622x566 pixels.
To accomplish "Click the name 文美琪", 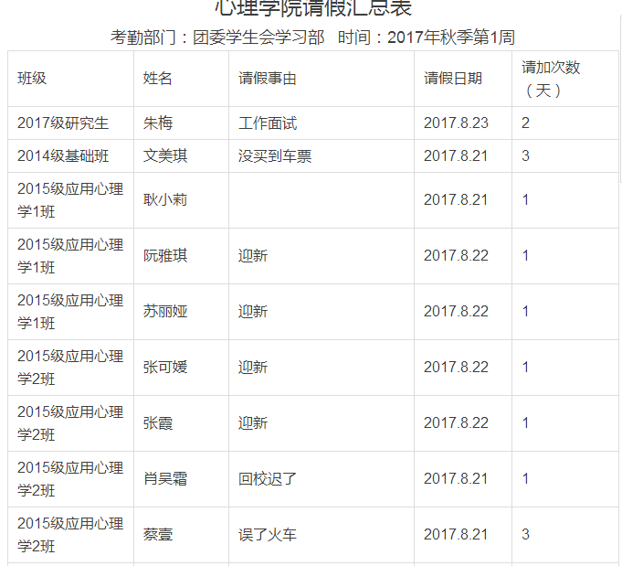I will [165, 156].
